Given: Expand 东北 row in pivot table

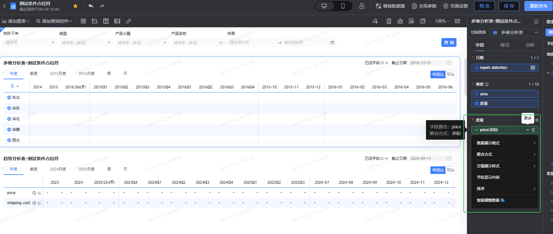Looking at the screenshot, I should [9, 97].
